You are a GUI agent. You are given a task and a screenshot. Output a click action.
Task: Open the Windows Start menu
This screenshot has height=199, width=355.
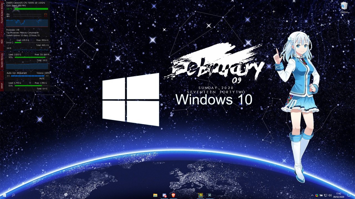4,195
